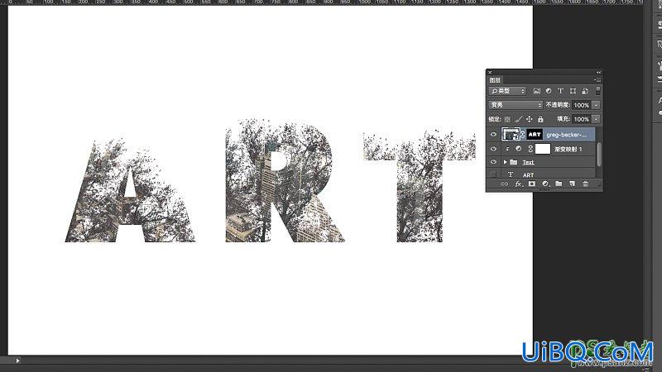Filter layers by type (T) layer icon
Image resolution: width=662 pixels, height=372 pixels.
click(561, 91)
